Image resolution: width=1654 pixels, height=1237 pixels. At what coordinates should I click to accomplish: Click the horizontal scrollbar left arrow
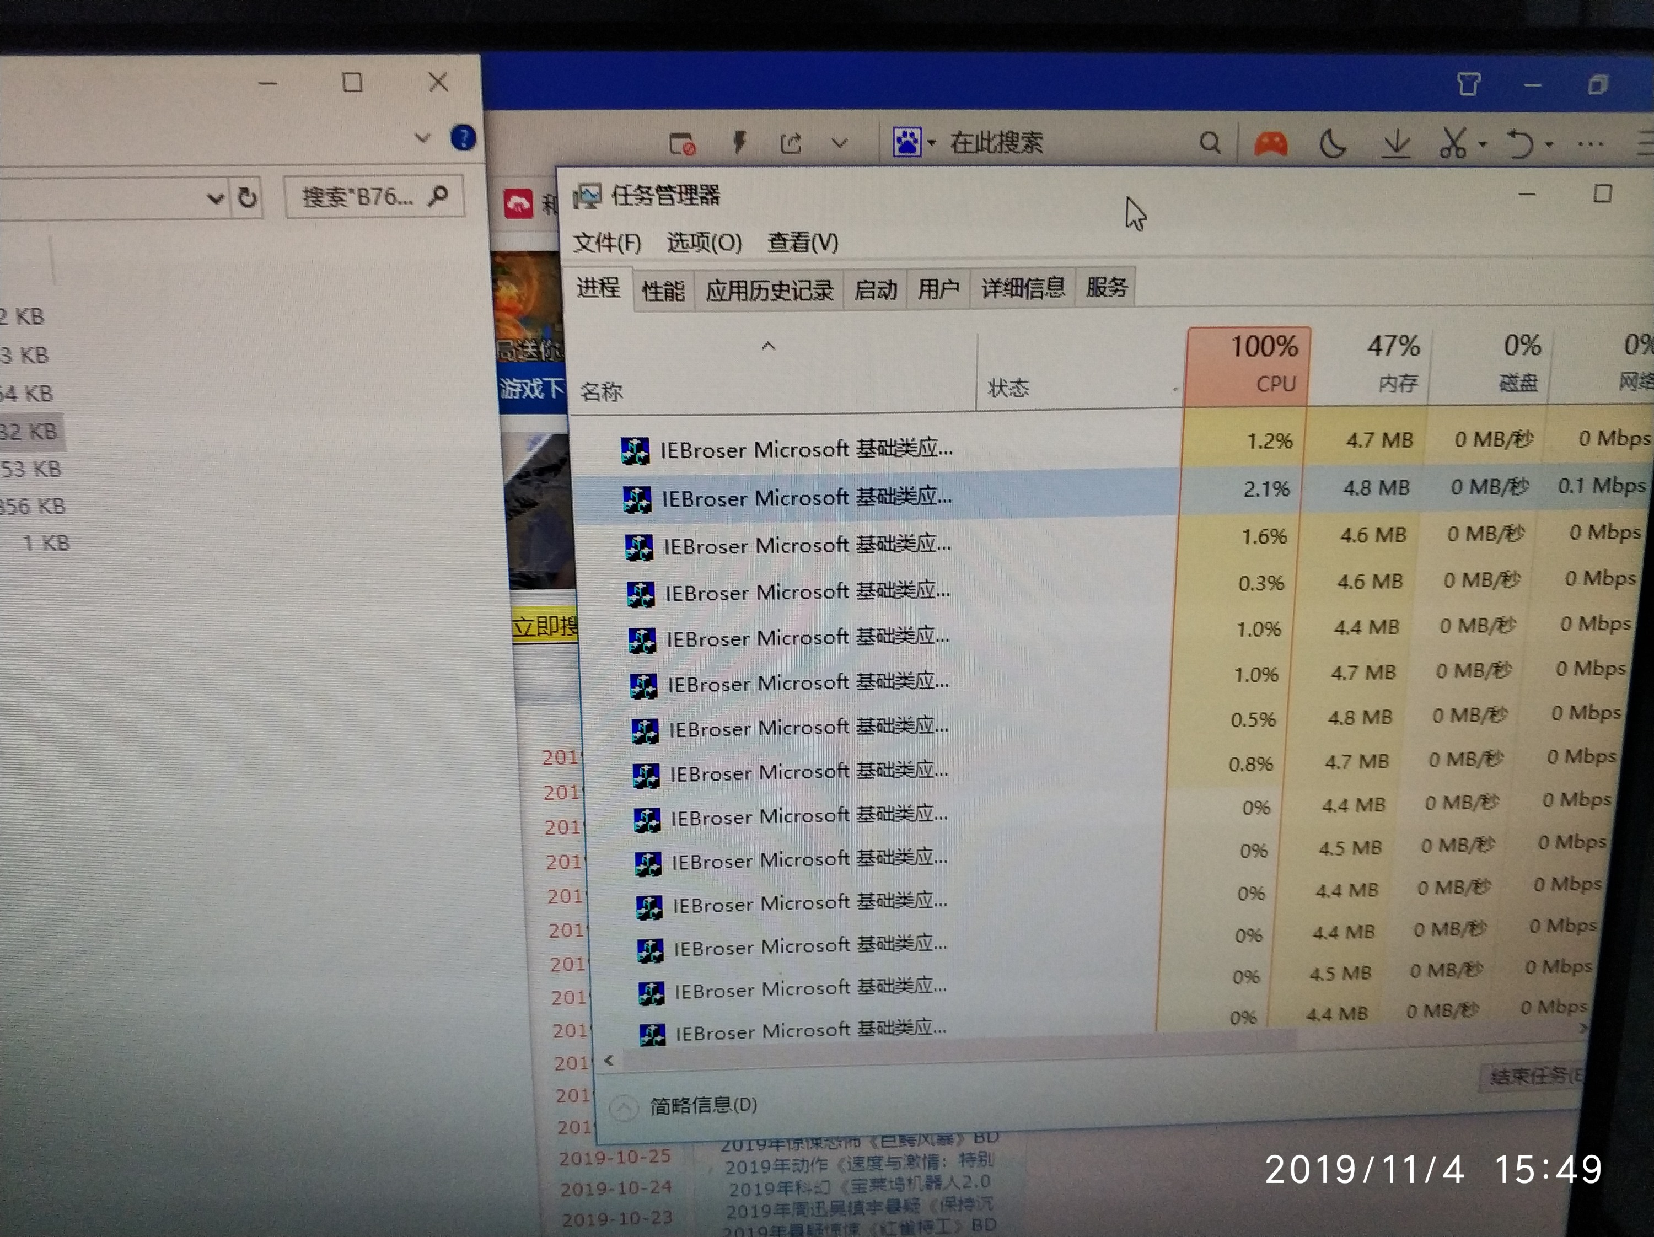point(609,1060)
